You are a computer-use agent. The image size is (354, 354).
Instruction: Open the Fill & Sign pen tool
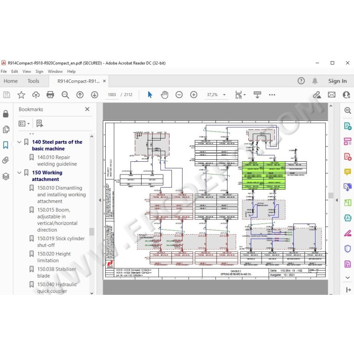tap(348, 233)
